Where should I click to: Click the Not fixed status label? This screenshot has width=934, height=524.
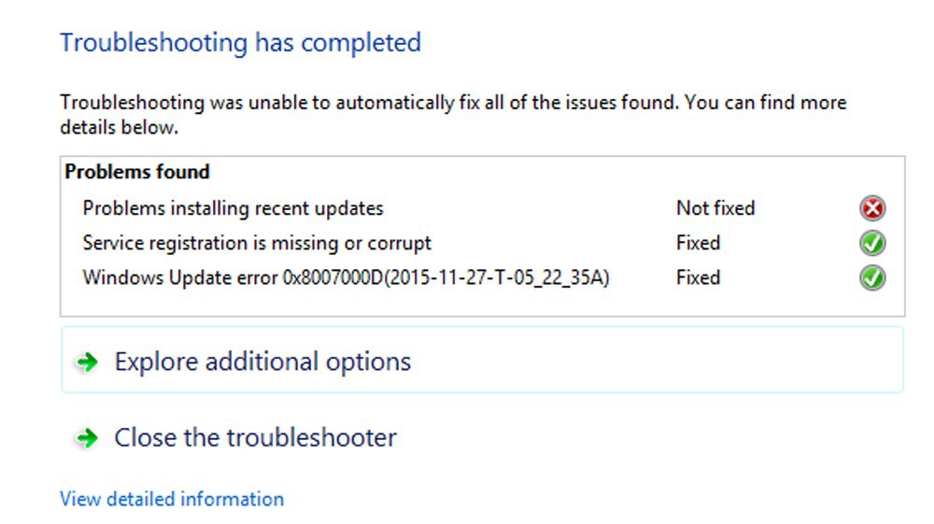pos(715,208)
